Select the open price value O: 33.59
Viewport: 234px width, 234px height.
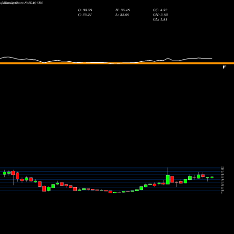click(x=85, y=10)
